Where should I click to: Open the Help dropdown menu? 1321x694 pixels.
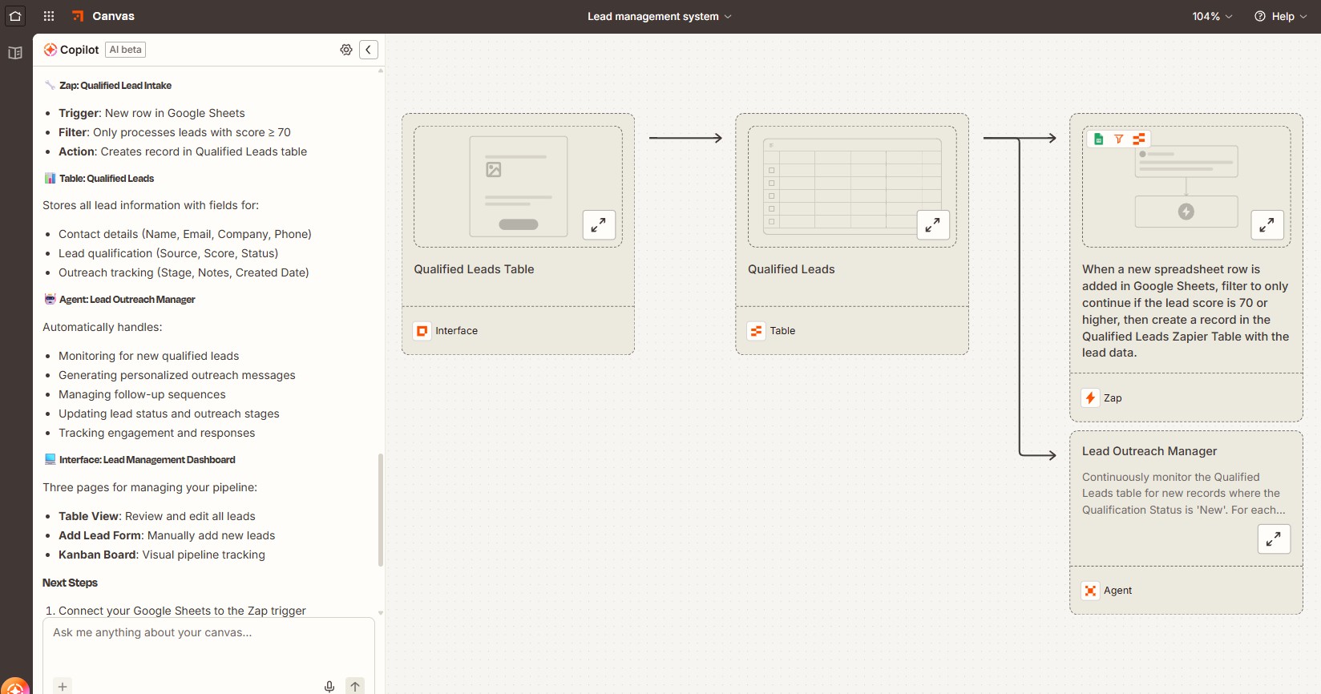point(1281,16)
